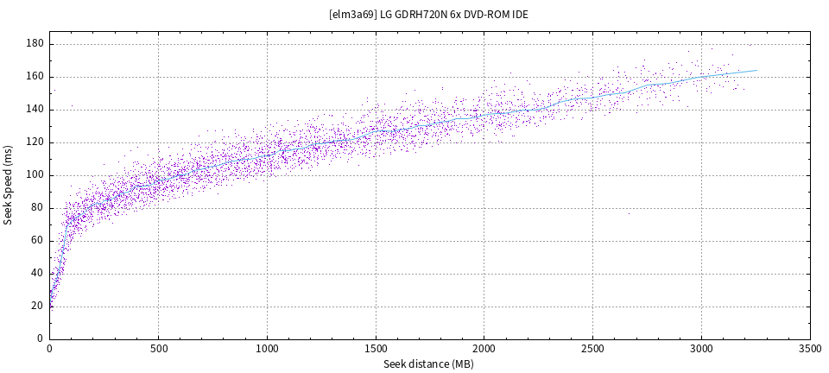Click the chart title mentioning LG GDRH720N
The image size is (829, 373).
428,15
